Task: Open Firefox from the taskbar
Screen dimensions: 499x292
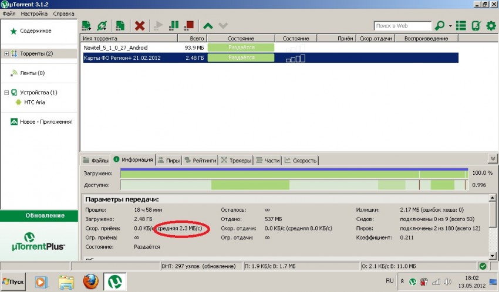Action: 90,282
